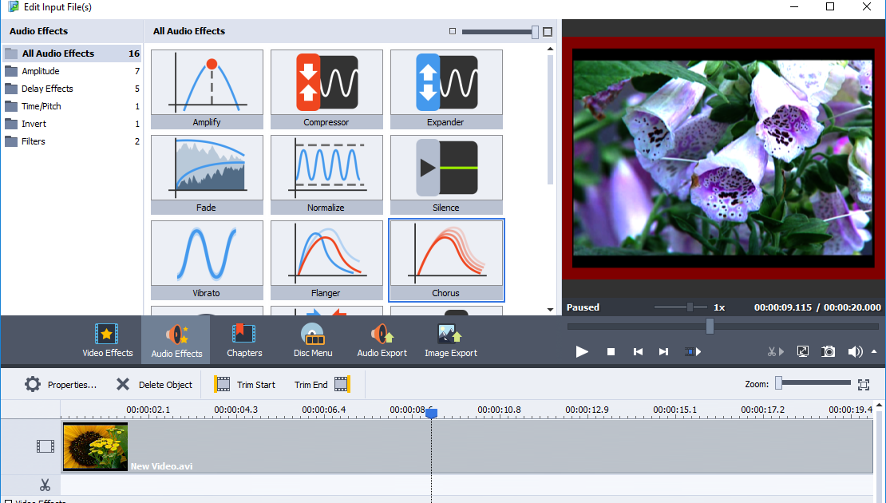Viewport: 886px width, 503px height.
Task: Open the Filters folder
Action: (x=72, y=141)
